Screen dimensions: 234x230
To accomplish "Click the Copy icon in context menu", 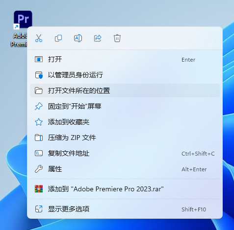I will point(58,38).
